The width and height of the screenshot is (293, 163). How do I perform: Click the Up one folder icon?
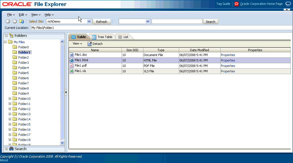(x=22, y=21)
